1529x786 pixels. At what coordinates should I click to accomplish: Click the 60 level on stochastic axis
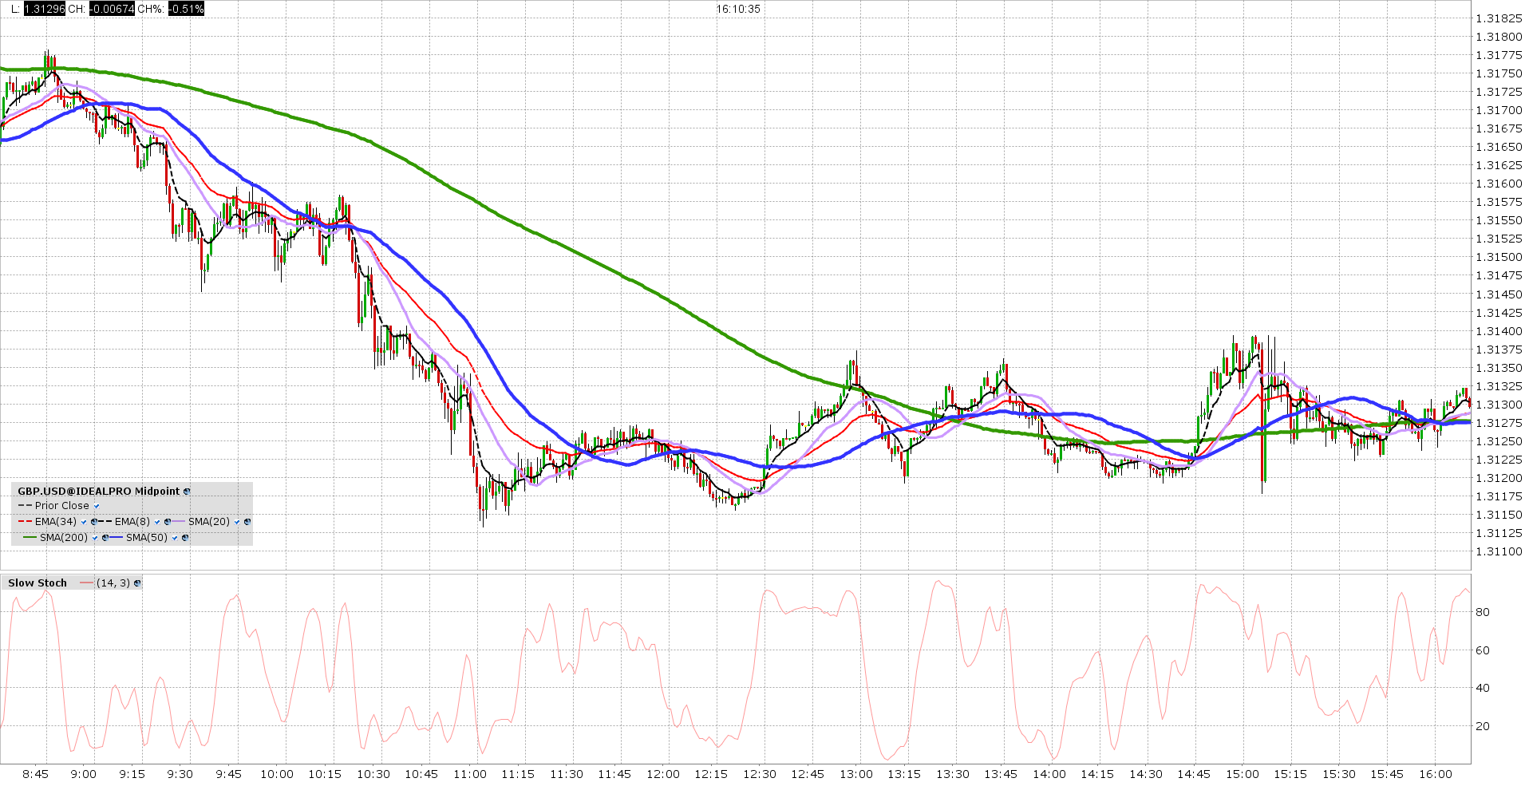pos(1483,650)
